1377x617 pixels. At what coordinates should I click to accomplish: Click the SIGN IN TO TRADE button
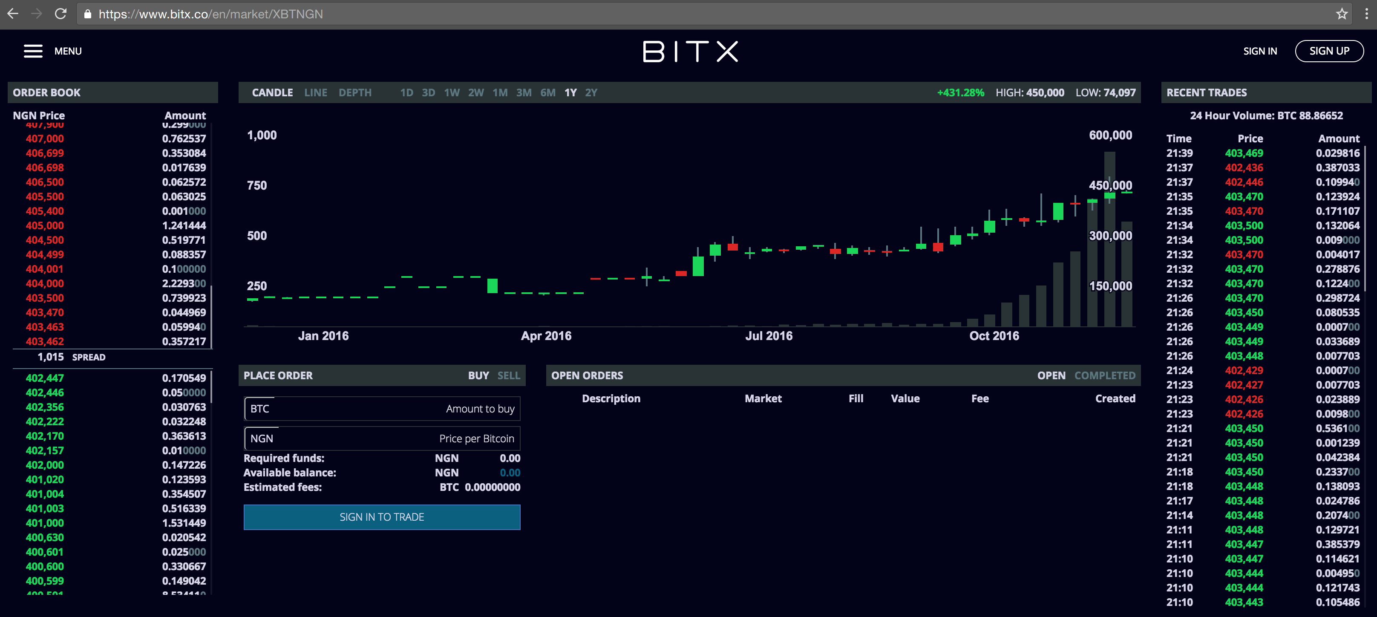tap(382, 517)
